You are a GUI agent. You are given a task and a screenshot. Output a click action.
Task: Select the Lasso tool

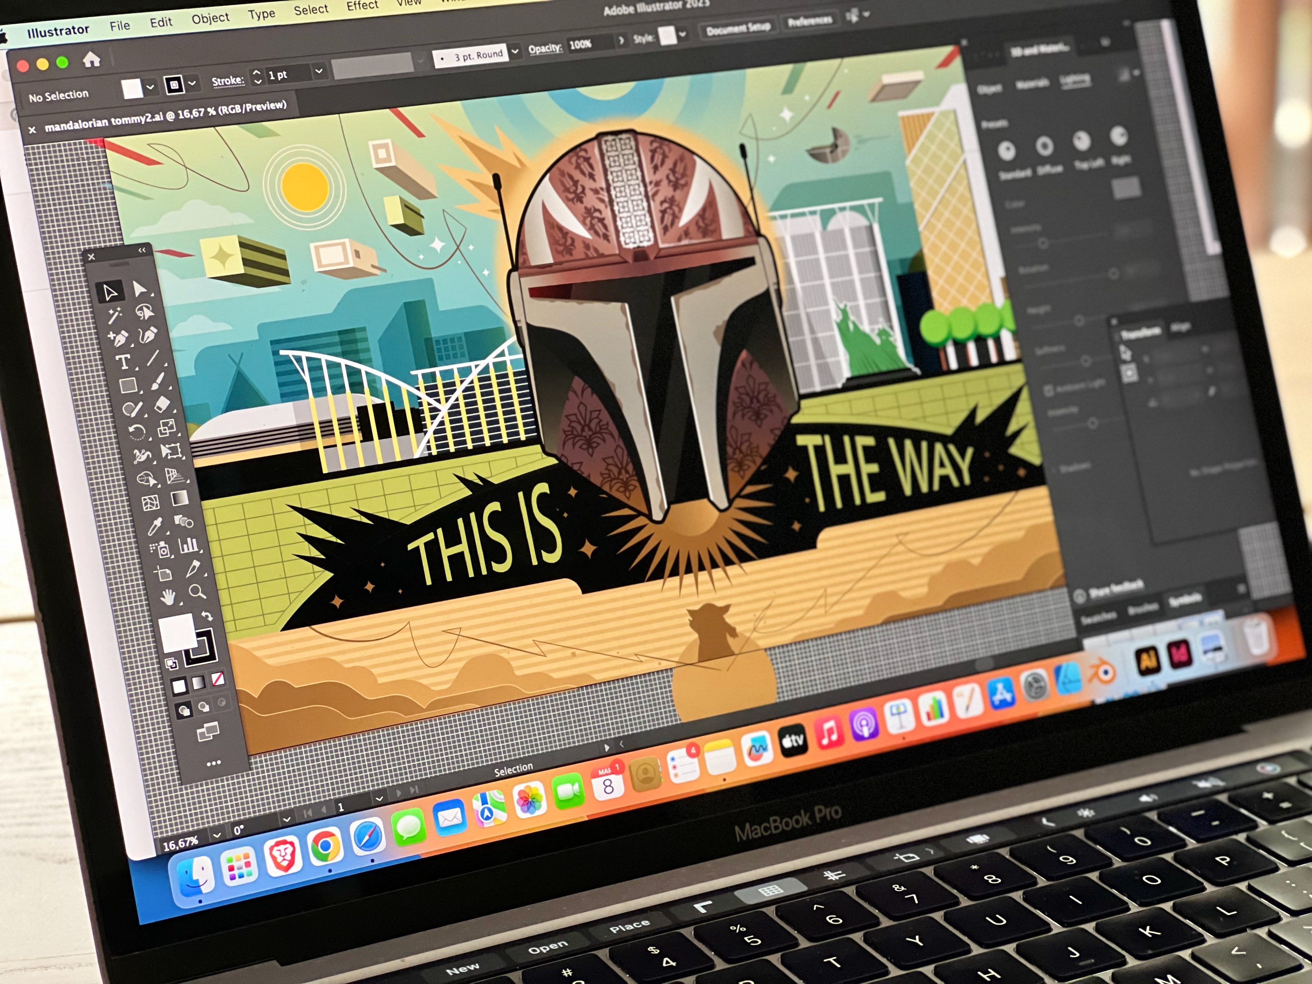[144, 312]
